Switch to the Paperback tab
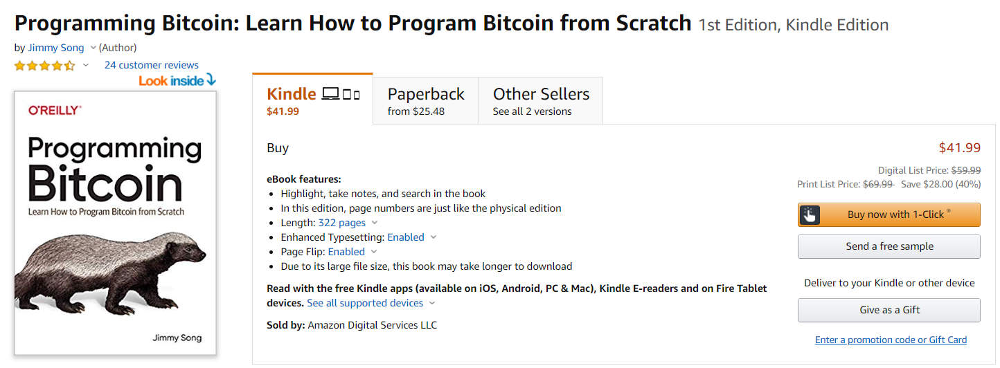The image size is (1000, 368). point(425,100)
